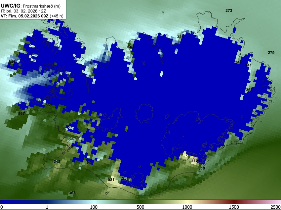Select the 367 value in the East Fjords

(x=249, y=90)
